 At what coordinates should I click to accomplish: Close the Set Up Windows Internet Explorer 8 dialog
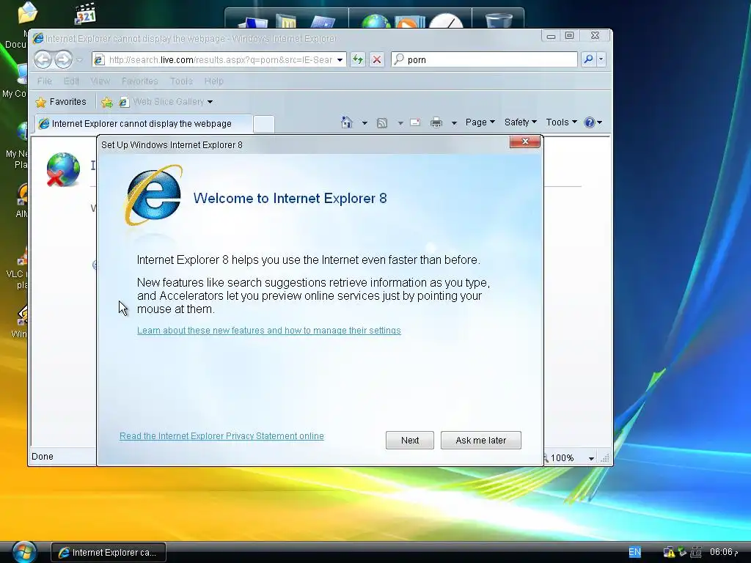coord(525,141)
